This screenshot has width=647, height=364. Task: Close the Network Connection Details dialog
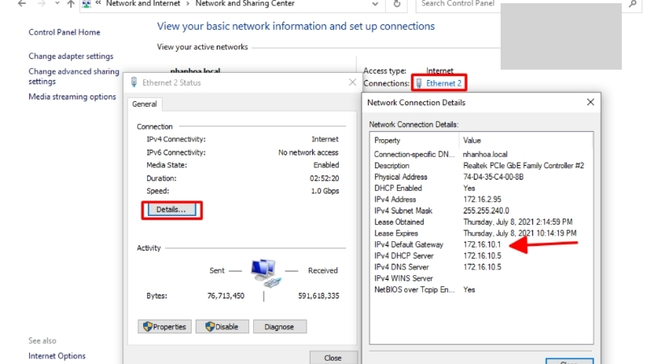pyautogui.click(x=590, y=103)
